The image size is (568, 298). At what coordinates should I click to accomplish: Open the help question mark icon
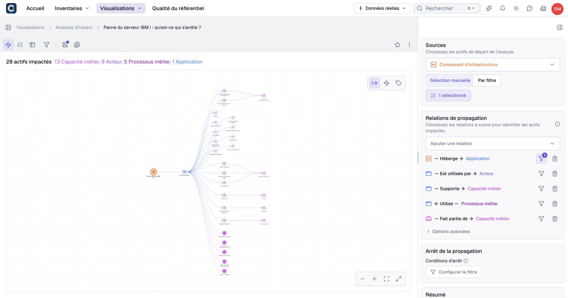click(x=530, y=8)
